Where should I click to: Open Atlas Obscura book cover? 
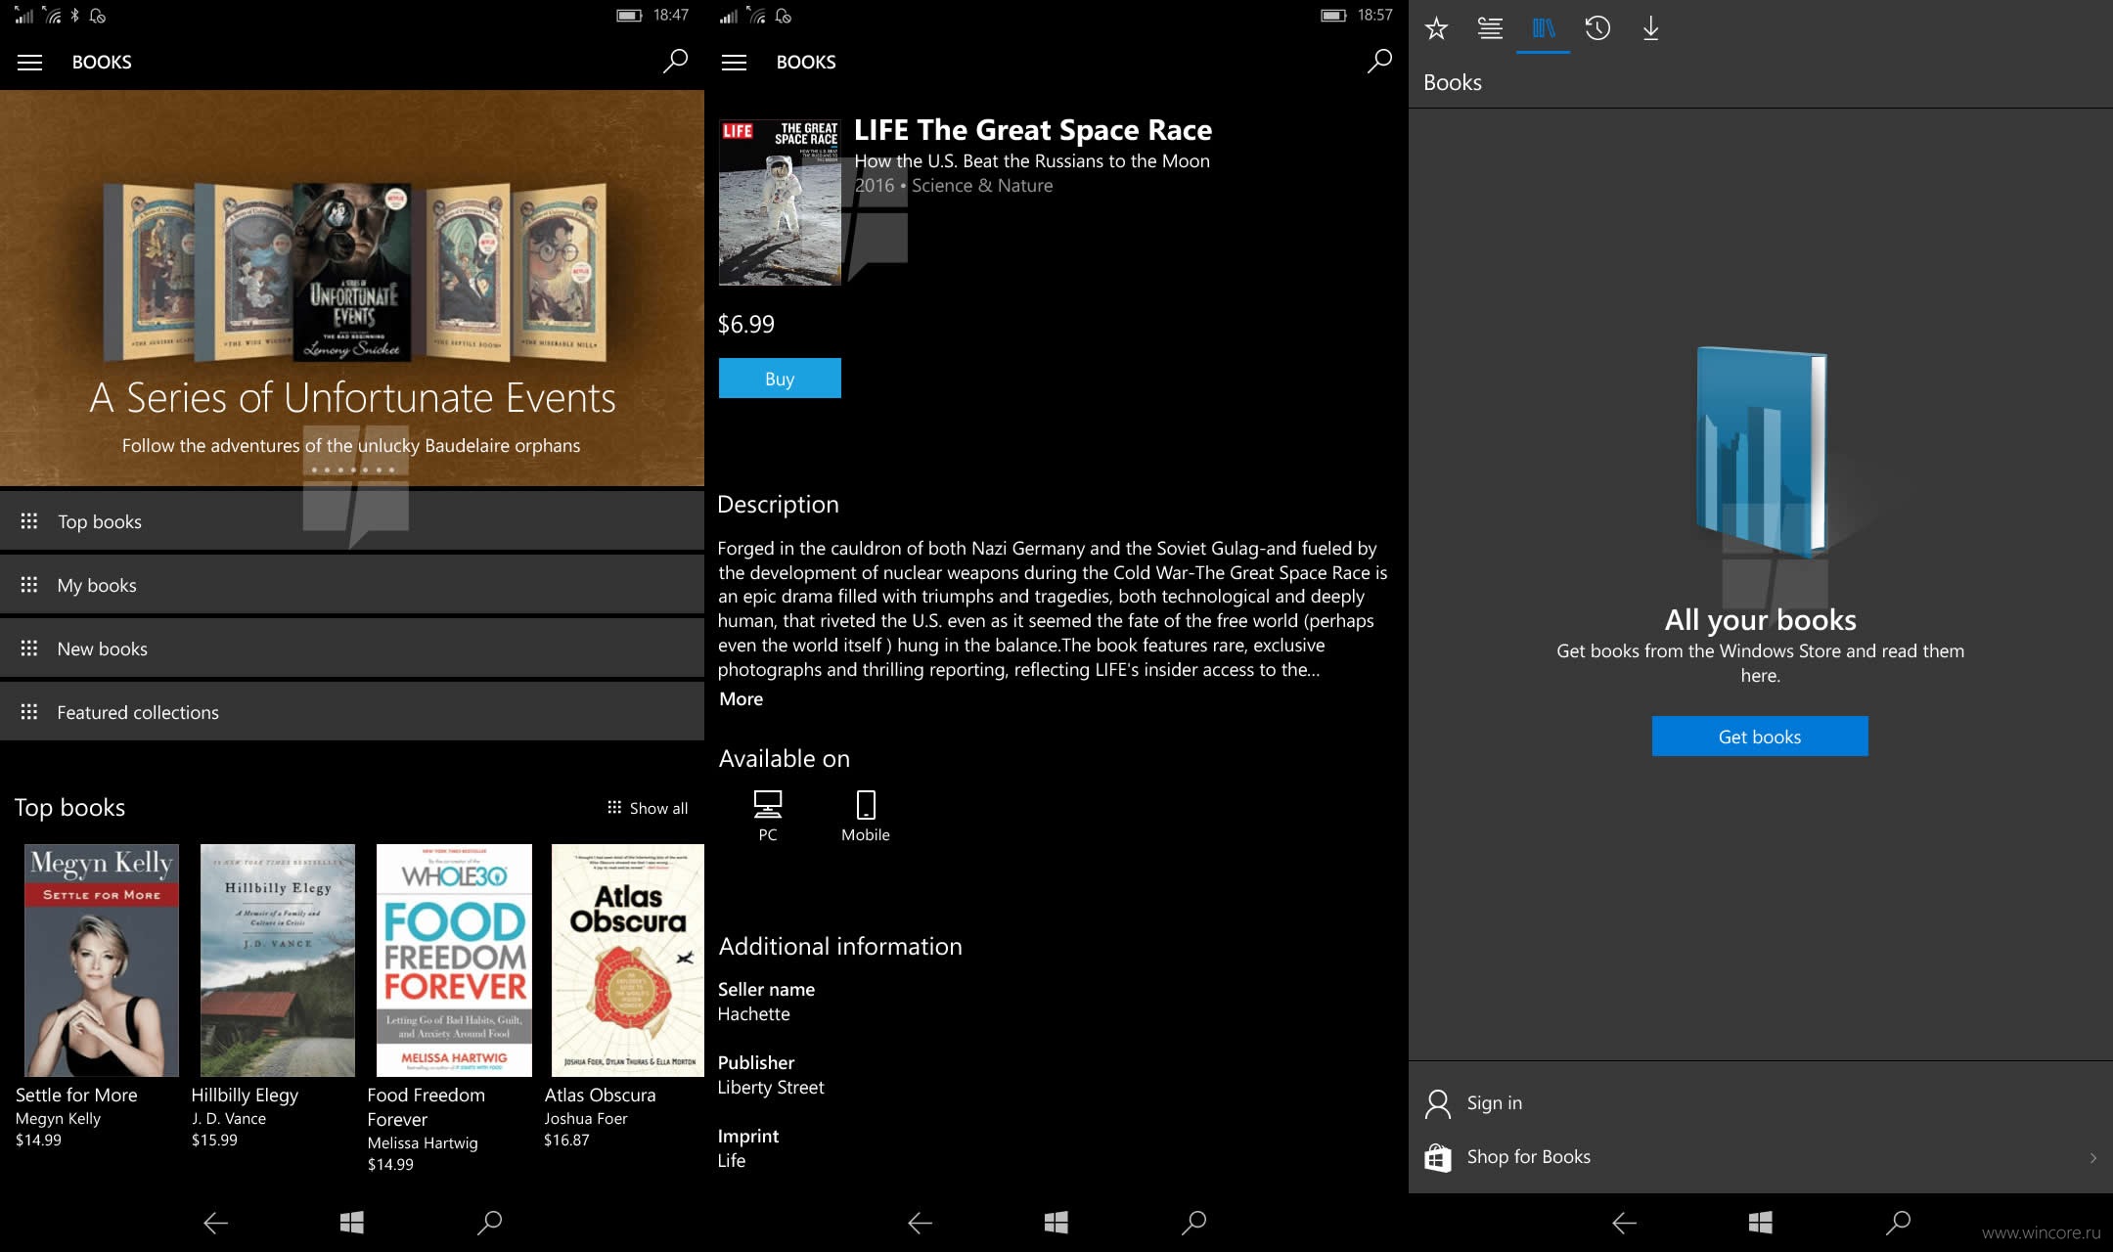[x=628, y=961]
